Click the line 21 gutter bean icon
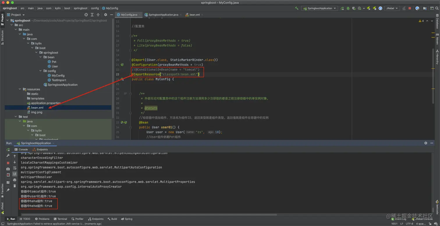Screen dimensions: 440x226 [x=123, y=65]
